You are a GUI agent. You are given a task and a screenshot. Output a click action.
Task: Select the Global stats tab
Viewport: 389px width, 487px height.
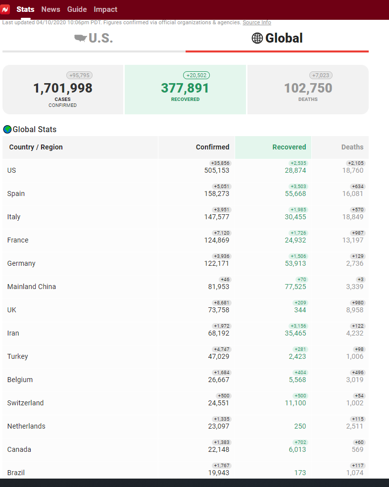pyautogui.click(x=277, y=39)
